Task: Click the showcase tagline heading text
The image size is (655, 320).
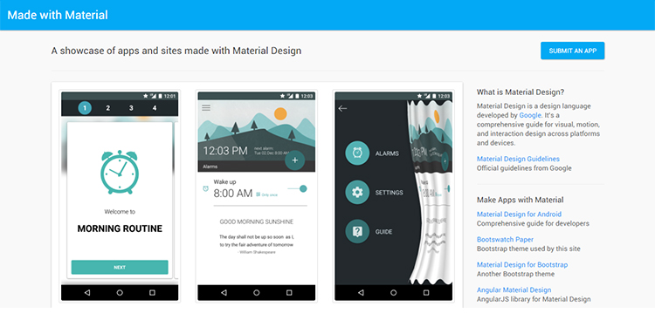Action: (x=176, y=51)
